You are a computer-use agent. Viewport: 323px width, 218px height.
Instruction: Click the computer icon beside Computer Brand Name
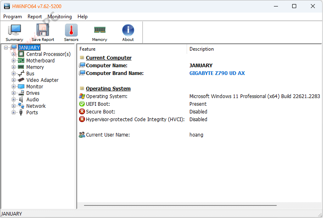click(82, 73)
